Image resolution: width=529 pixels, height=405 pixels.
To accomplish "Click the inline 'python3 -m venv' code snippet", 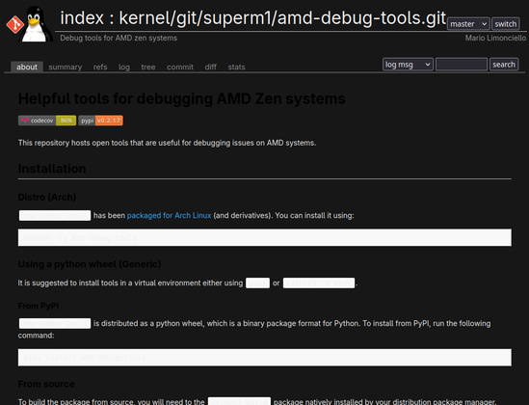I will click(319, 283).
